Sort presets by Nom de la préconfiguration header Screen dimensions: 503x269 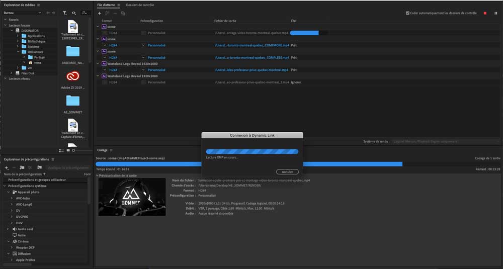pos(23,174)
